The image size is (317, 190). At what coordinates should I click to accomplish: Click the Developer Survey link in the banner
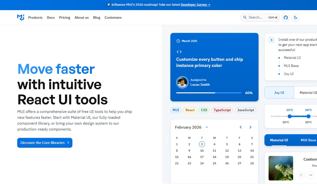(196, 5)
